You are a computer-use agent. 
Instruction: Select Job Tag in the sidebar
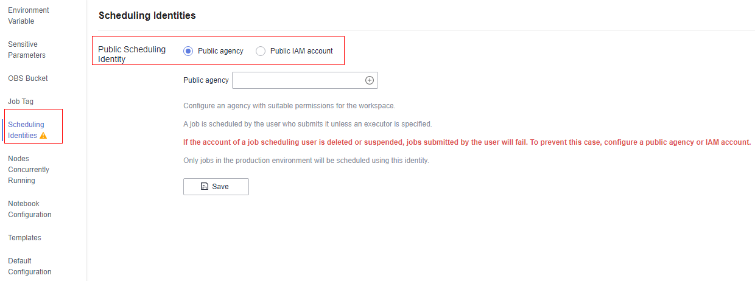coord(21,102)
